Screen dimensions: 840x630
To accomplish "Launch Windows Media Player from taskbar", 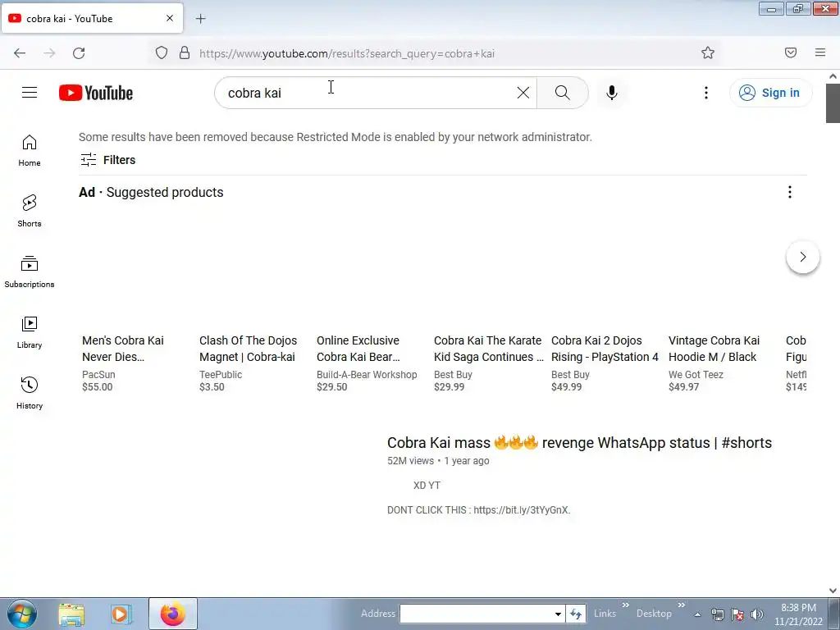I will (x=121, y=614).
